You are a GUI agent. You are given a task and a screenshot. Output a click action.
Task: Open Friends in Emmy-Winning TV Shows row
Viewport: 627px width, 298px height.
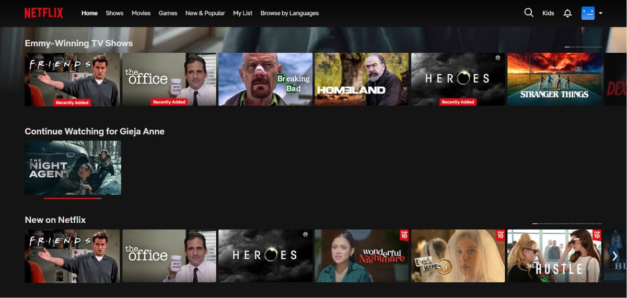tap(72, 79)
